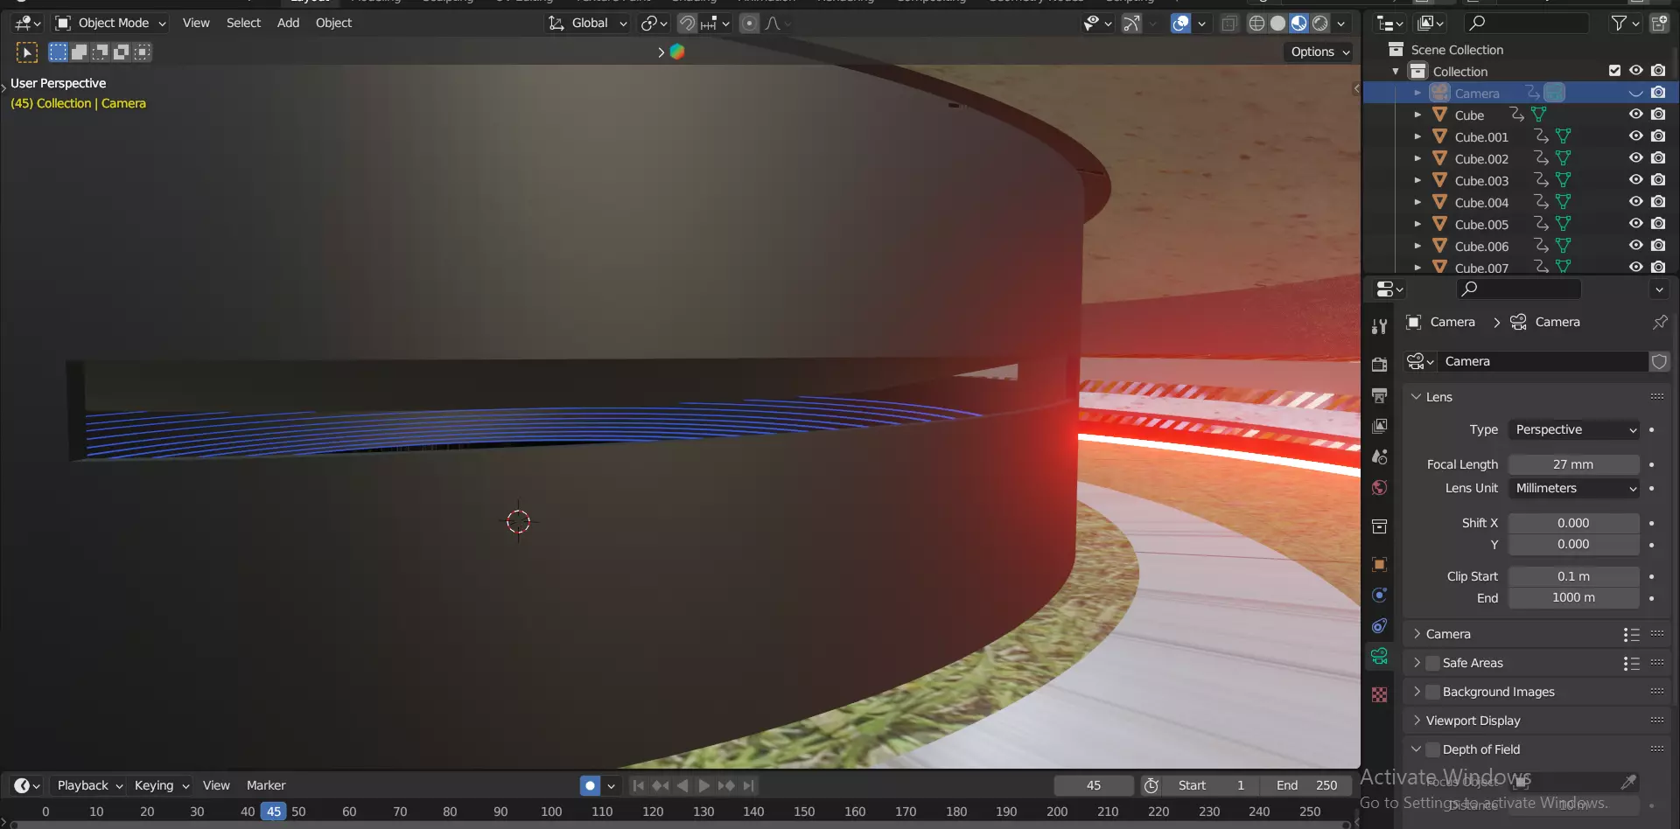Toggle the Collection exclude checkbox in outliner

pyautogui.click(x=1614, y=71)
